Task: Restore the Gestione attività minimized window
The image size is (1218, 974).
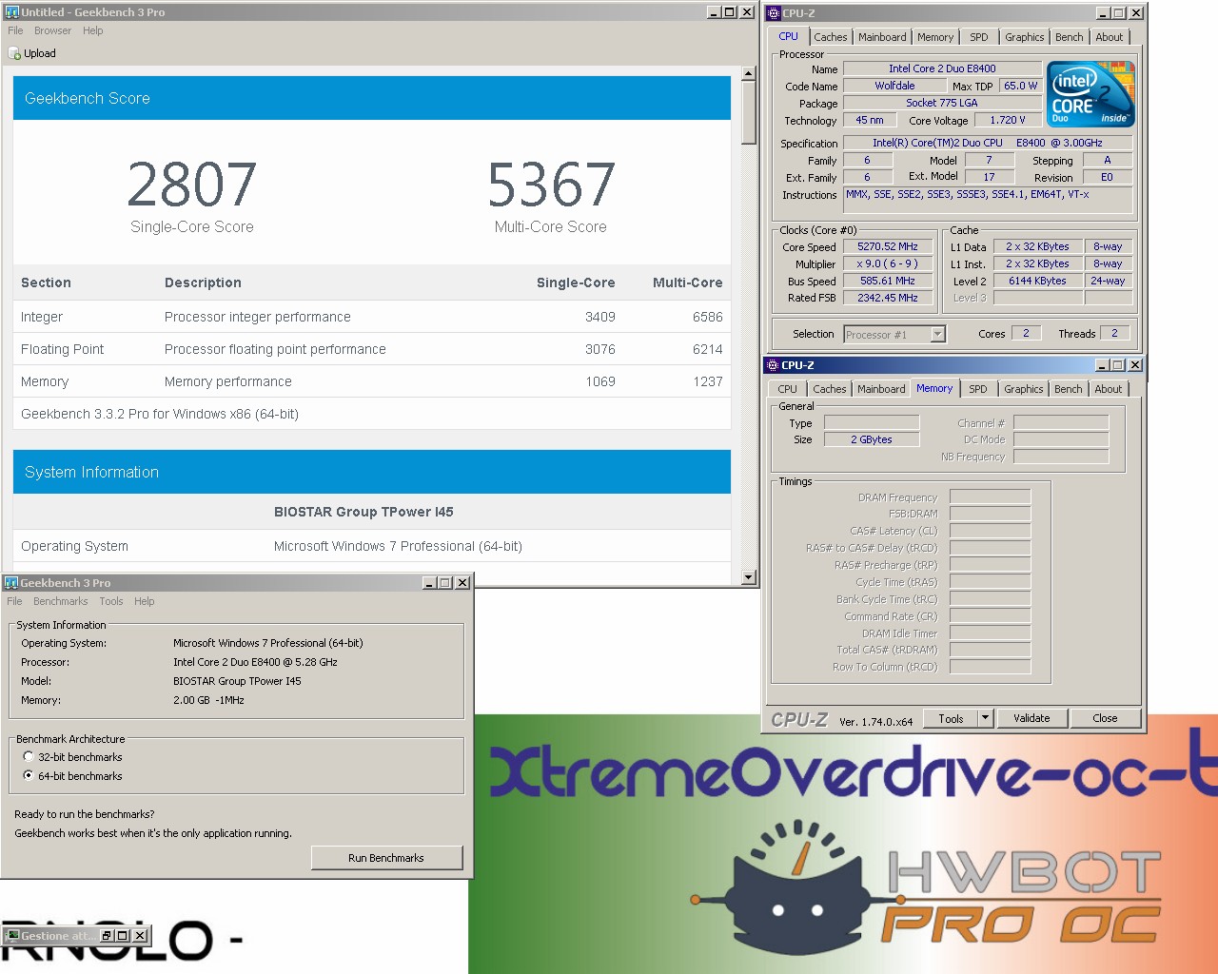Action: click(108, 936)
